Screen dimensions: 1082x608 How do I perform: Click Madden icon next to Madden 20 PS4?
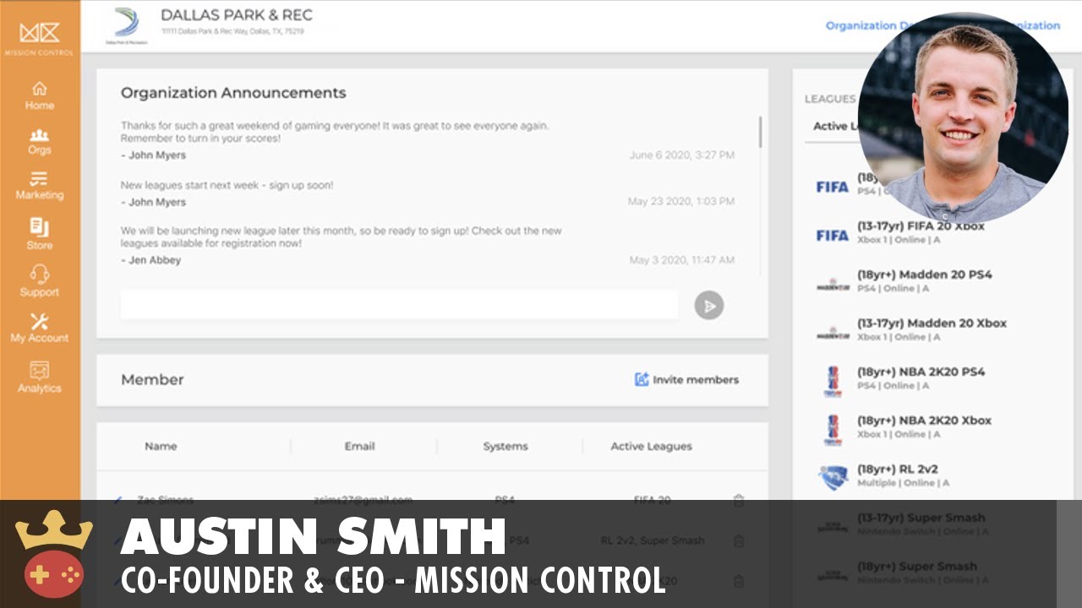click(832, 285)
